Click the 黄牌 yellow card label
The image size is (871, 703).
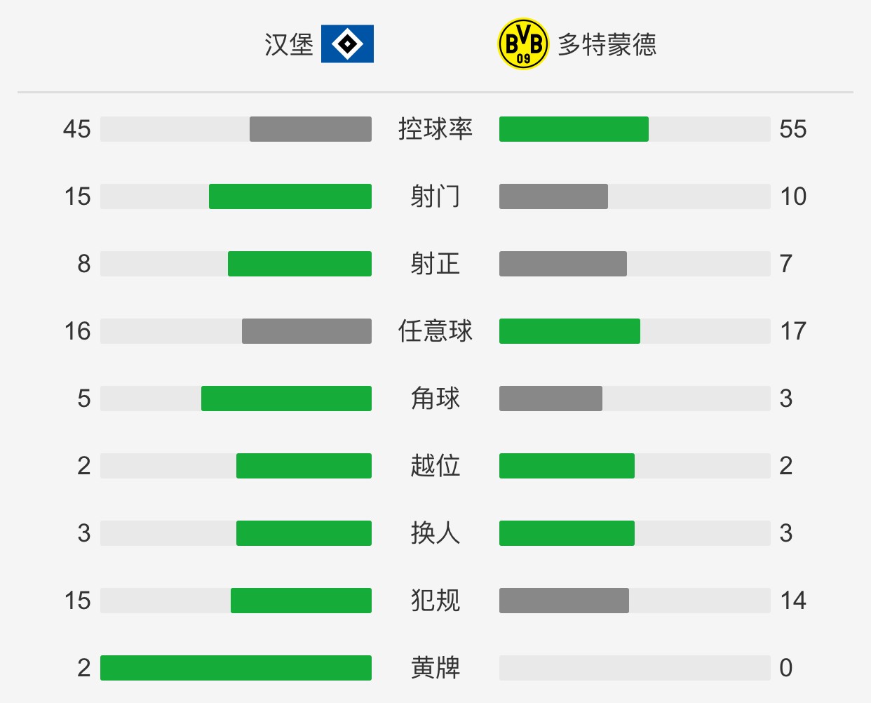(x=435, y=668)
